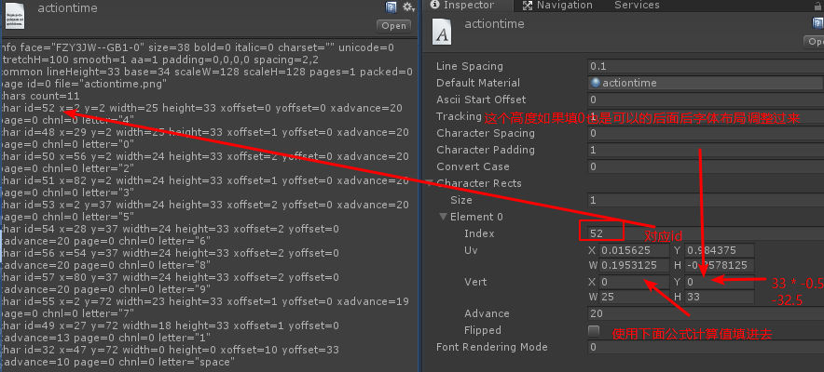The width and height of the screenshot is (824, 372).
Task: Collapse the Element 0 entry
Action: tap(444, 217)
